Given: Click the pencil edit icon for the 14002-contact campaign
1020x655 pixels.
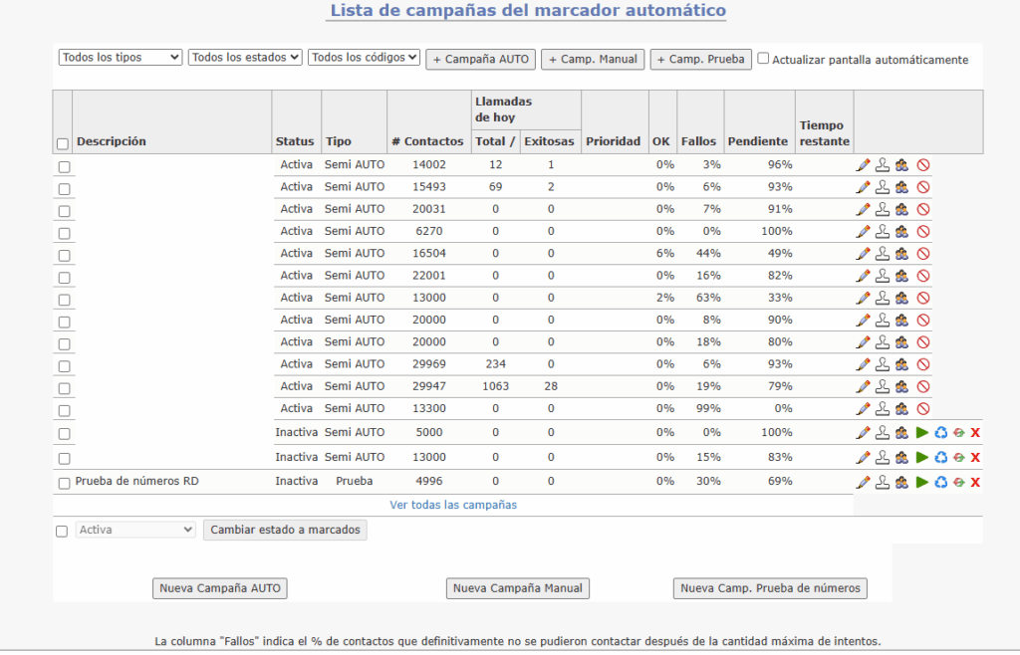Looking at the screenshot, I should point(863,165).
